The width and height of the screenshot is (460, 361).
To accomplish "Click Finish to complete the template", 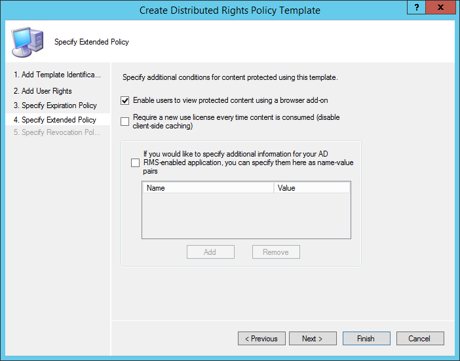I will [x=366, y=339].
